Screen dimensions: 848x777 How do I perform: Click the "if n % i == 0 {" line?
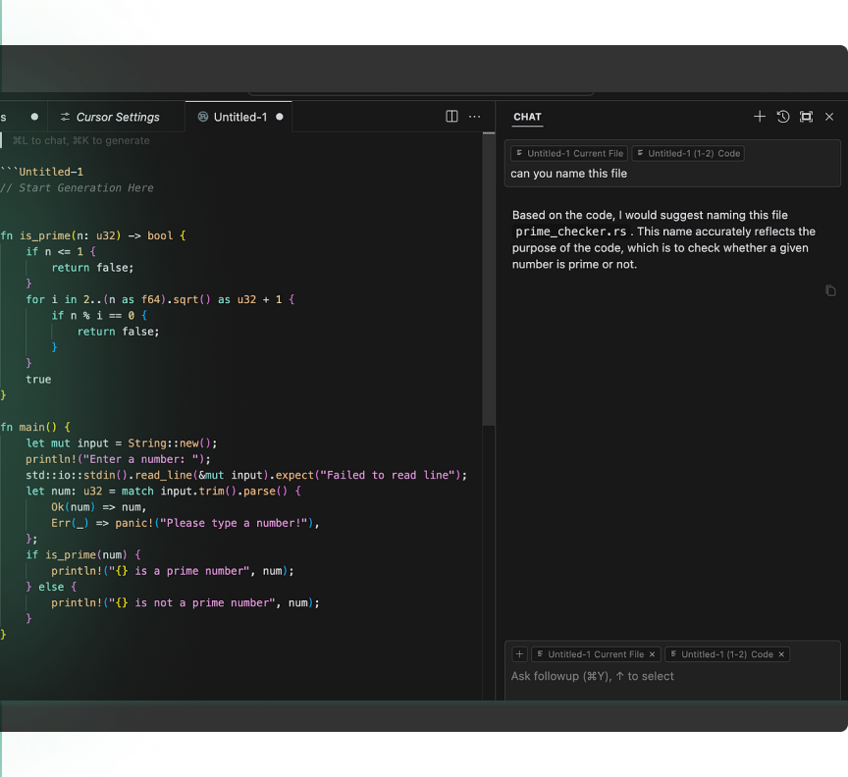[99, 315]
